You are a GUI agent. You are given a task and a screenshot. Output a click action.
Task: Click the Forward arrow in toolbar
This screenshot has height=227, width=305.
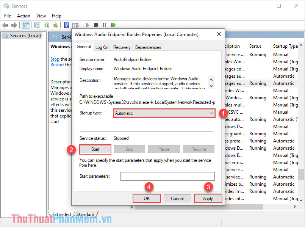tap(14, 25)
